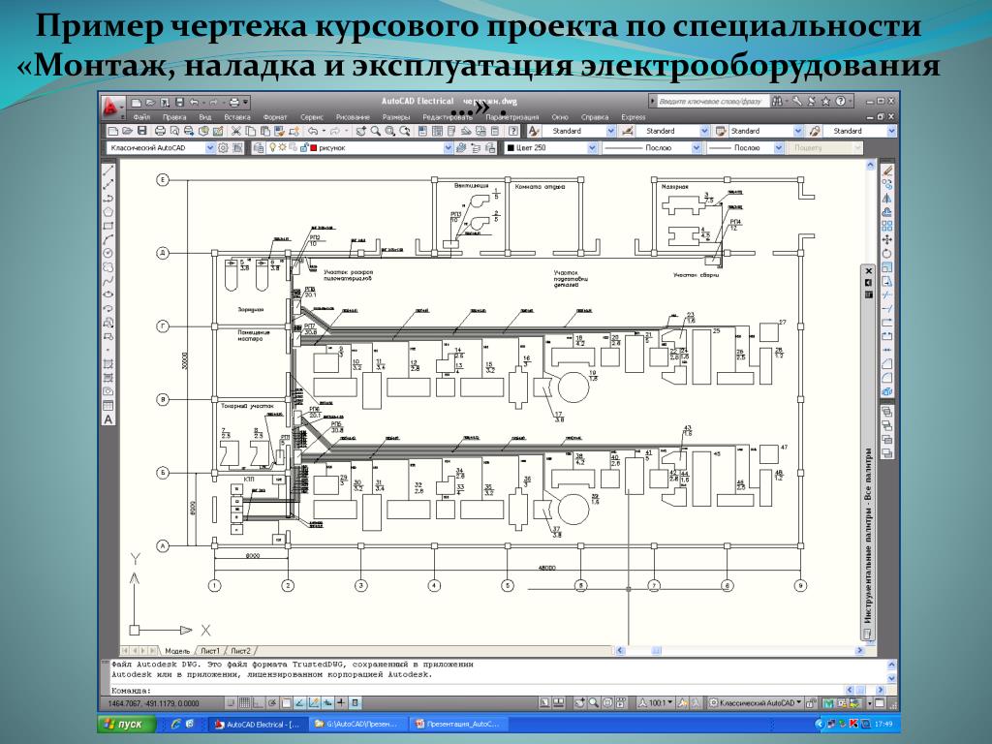This screenshot has height=744, width=992.
Task: Click the Text Style icon
Action: tap(534, 131)
